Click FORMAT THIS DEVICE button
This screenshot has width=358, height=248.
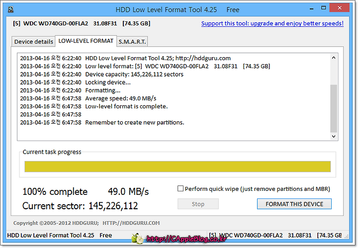[x=294, y=204]
